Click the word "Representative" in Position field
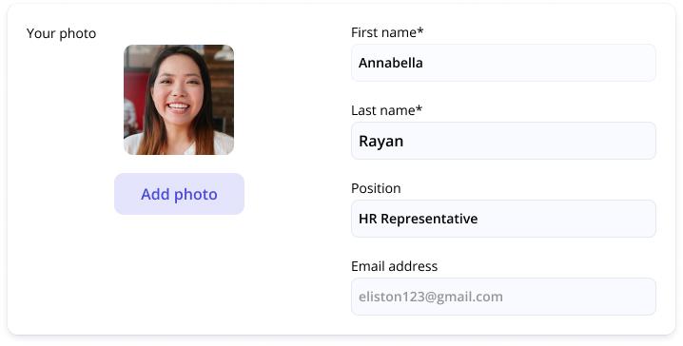This screenshot has width=683, height=346. 429,219
